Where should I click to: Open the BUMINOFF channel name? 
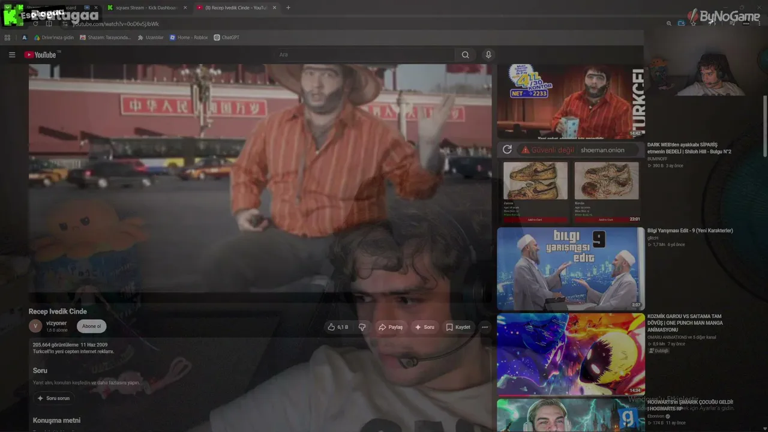pos(657,159)
